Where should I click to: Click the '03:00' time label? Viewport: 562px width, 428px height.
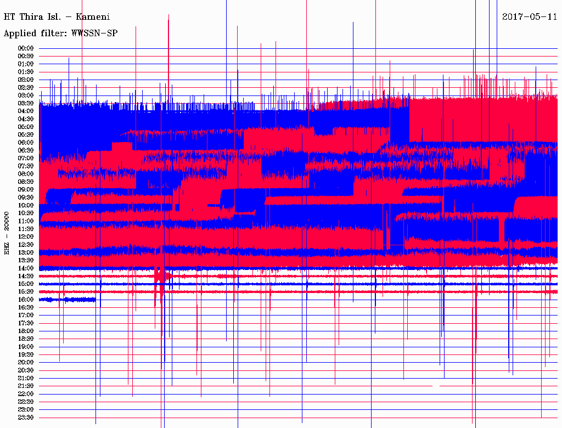coord(26,95)
